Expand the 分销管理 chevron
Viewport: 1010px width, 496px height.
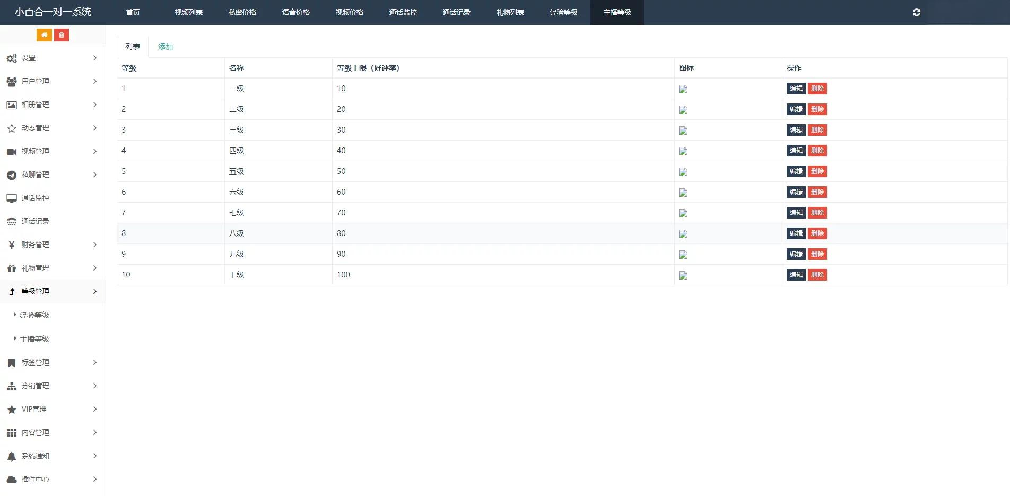95,386
